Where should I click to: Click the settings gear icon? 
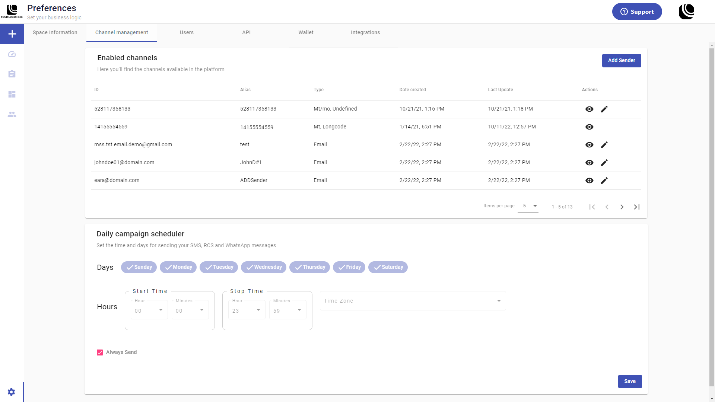tap(12, 392)
